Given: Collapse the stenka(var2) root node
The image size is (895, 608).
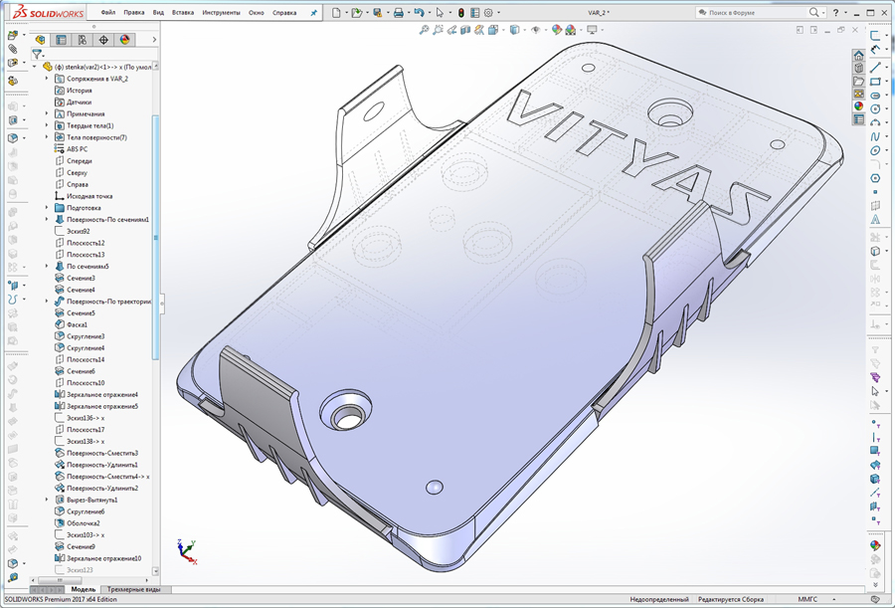Looking at the screenshot, I should (x=35, y=67).
